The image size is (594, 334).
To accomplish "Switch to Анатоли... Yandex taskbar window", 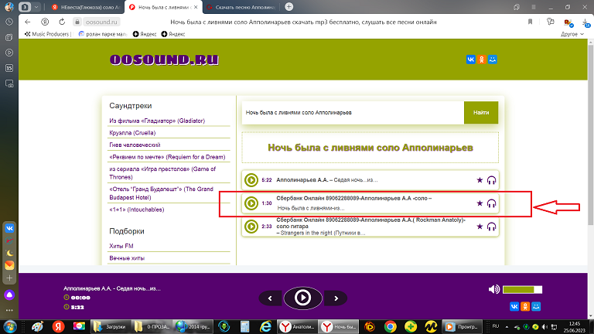I will click(x=297, y=326).
